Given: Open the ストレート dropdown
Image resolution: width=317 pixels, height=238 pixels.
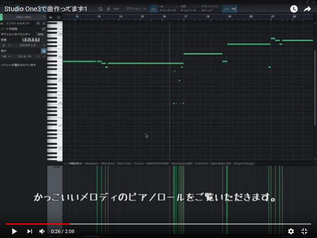Looking at the screenshot, I should point(26,56).
